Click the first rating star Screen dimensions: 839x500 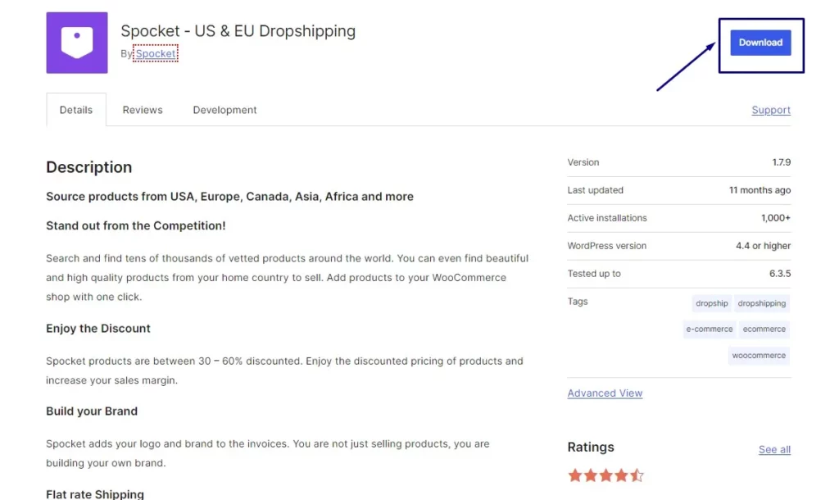[x=575, y=475]
